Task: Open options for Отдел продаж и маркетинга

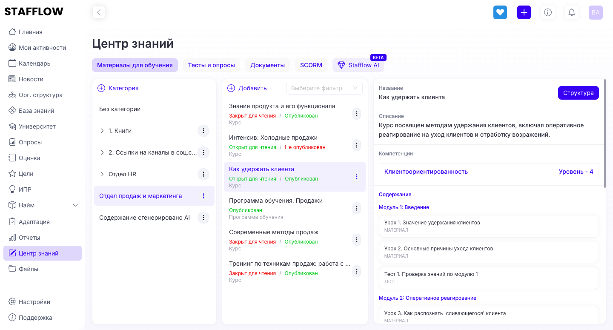Action: point(203,196)
